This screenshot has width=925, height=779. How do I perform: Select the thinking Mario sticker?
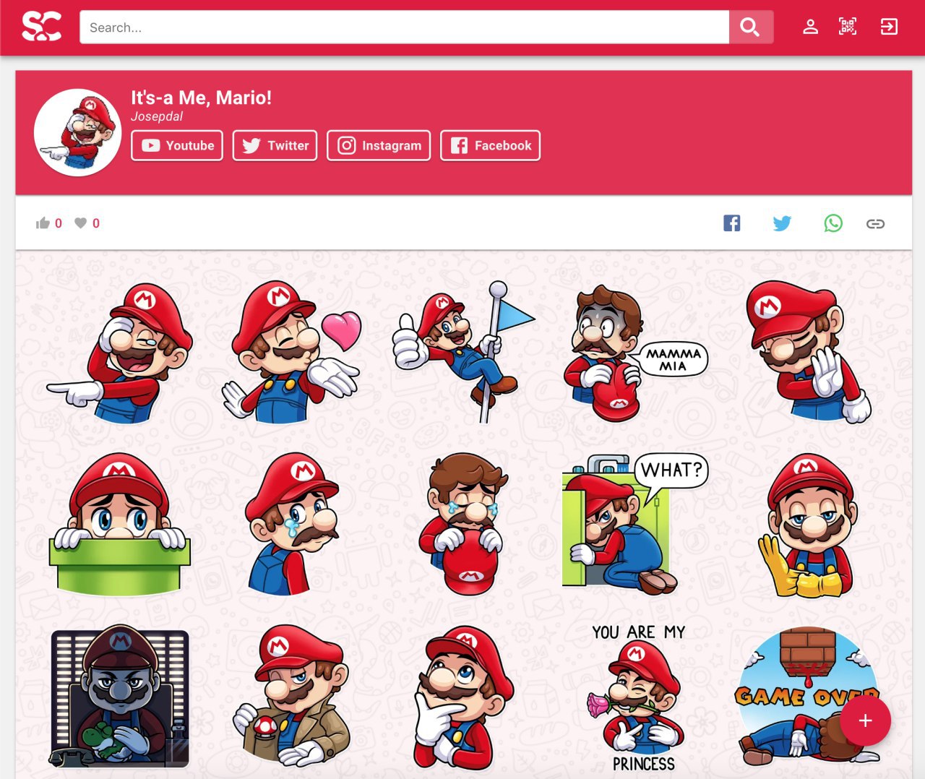coord(465,698)
